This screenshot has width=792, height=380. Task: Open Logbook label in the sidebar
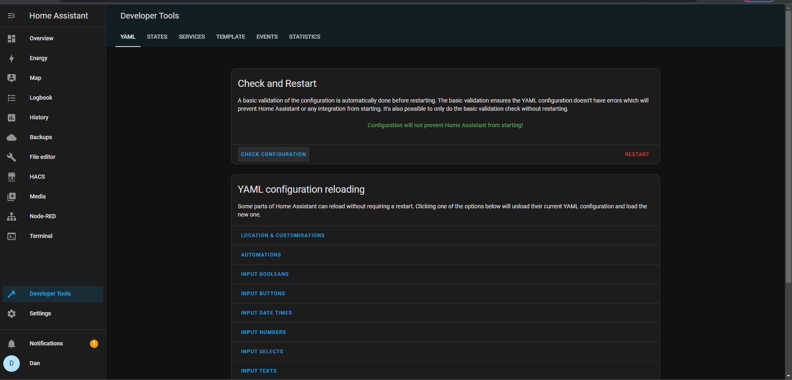coord(41,98)
